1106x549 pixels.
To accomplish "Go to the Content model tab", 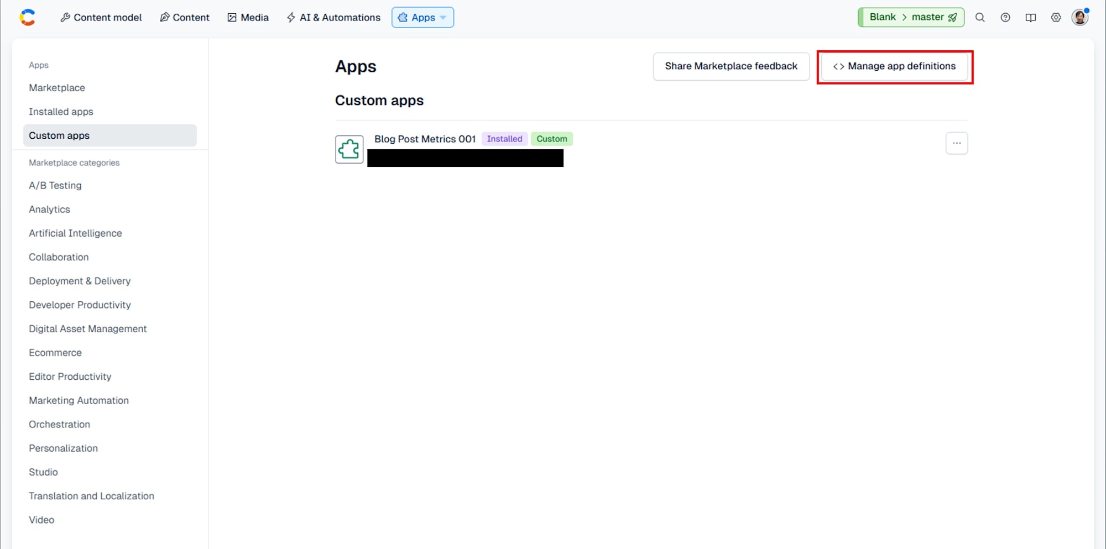I will (101, 17).
